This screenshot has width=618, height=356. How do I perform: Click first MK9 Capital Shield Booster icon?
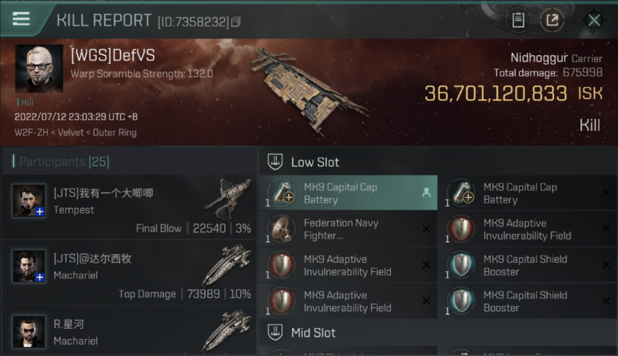tap(460, 265)
